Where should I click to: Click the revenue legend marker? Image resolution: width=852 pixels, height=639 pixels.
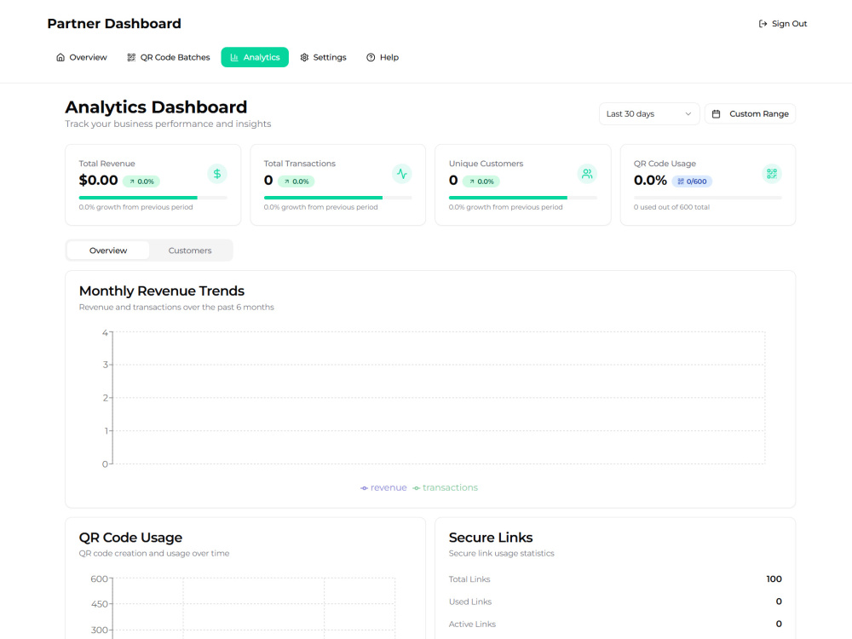click(364, 488)
